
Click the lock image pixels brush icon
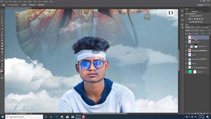point(192,34)
